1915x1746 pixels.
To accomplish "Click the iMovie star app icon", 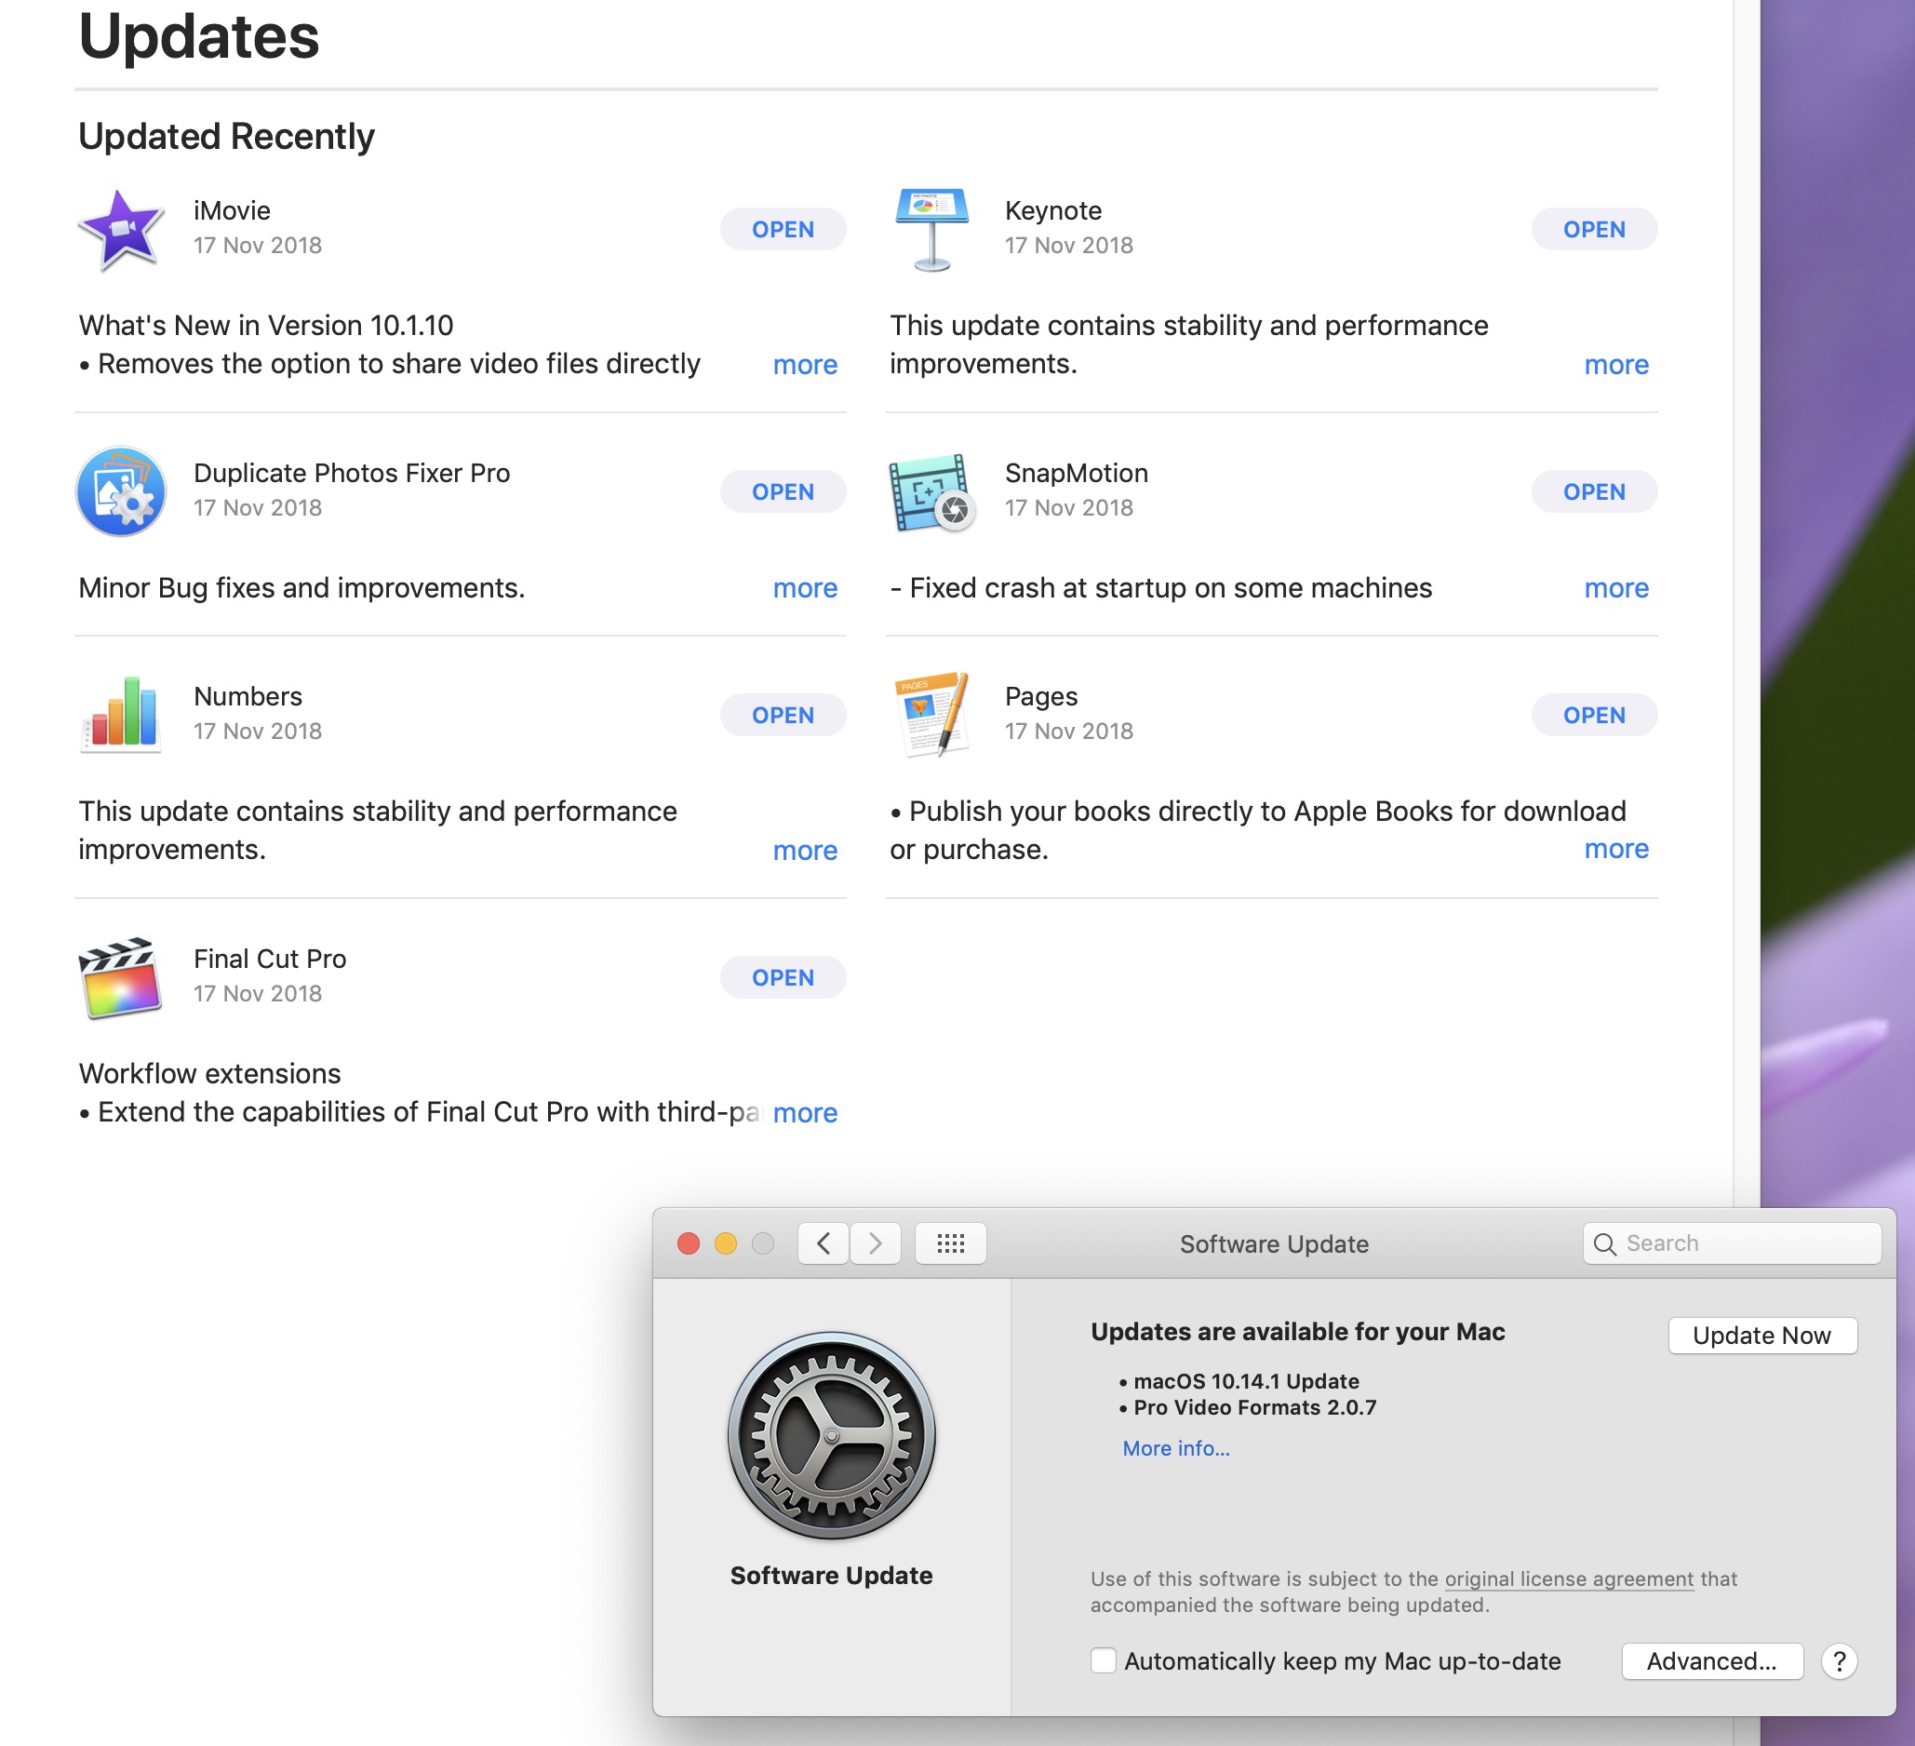I will [x=121, y=230].
